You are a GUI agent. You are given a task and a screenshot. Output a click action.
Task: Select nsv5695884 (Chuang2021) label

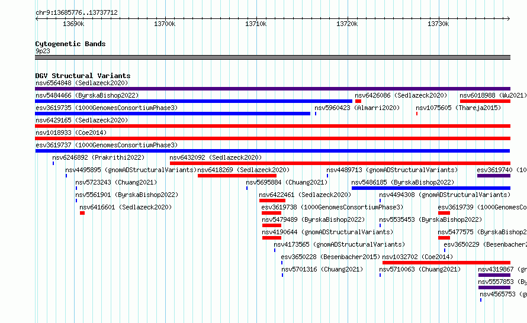click(287, 182)
